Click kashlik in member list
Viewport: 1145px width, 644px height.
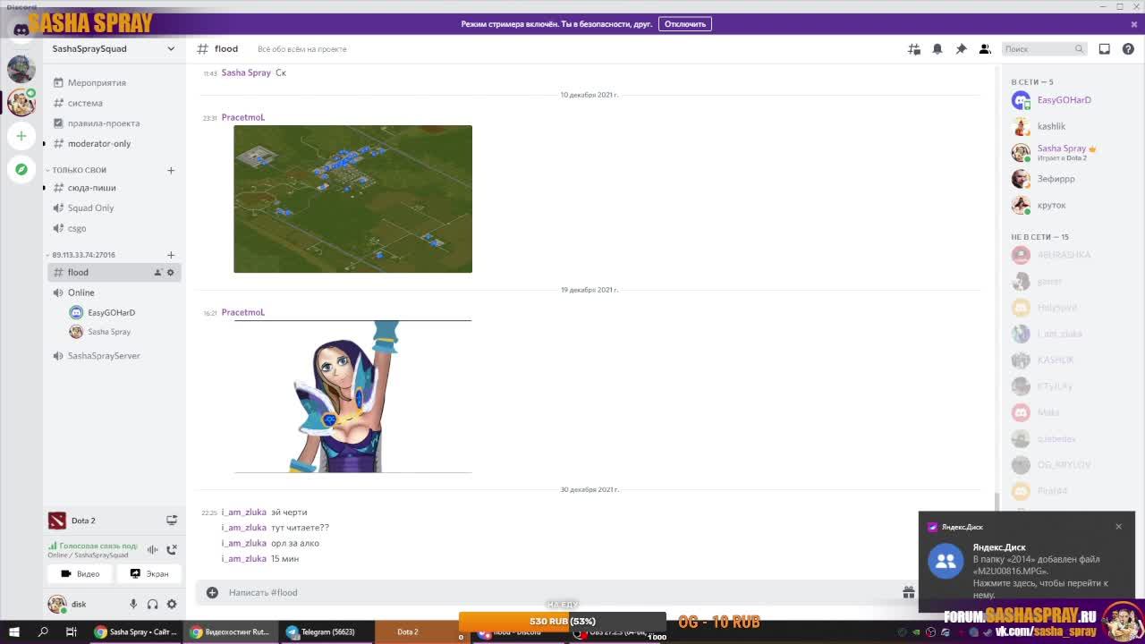pos(1051,126)
